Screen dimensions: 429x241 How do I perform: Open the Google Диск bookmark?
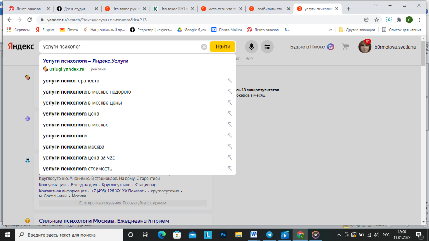point(192,30)
